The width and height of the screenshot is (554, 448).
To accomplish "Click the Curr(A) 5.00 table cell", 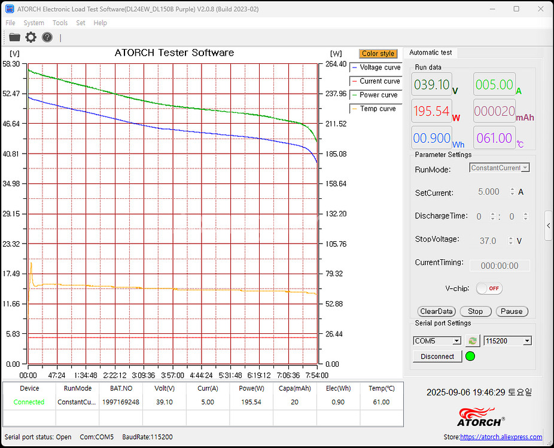I will coord(208,402).
